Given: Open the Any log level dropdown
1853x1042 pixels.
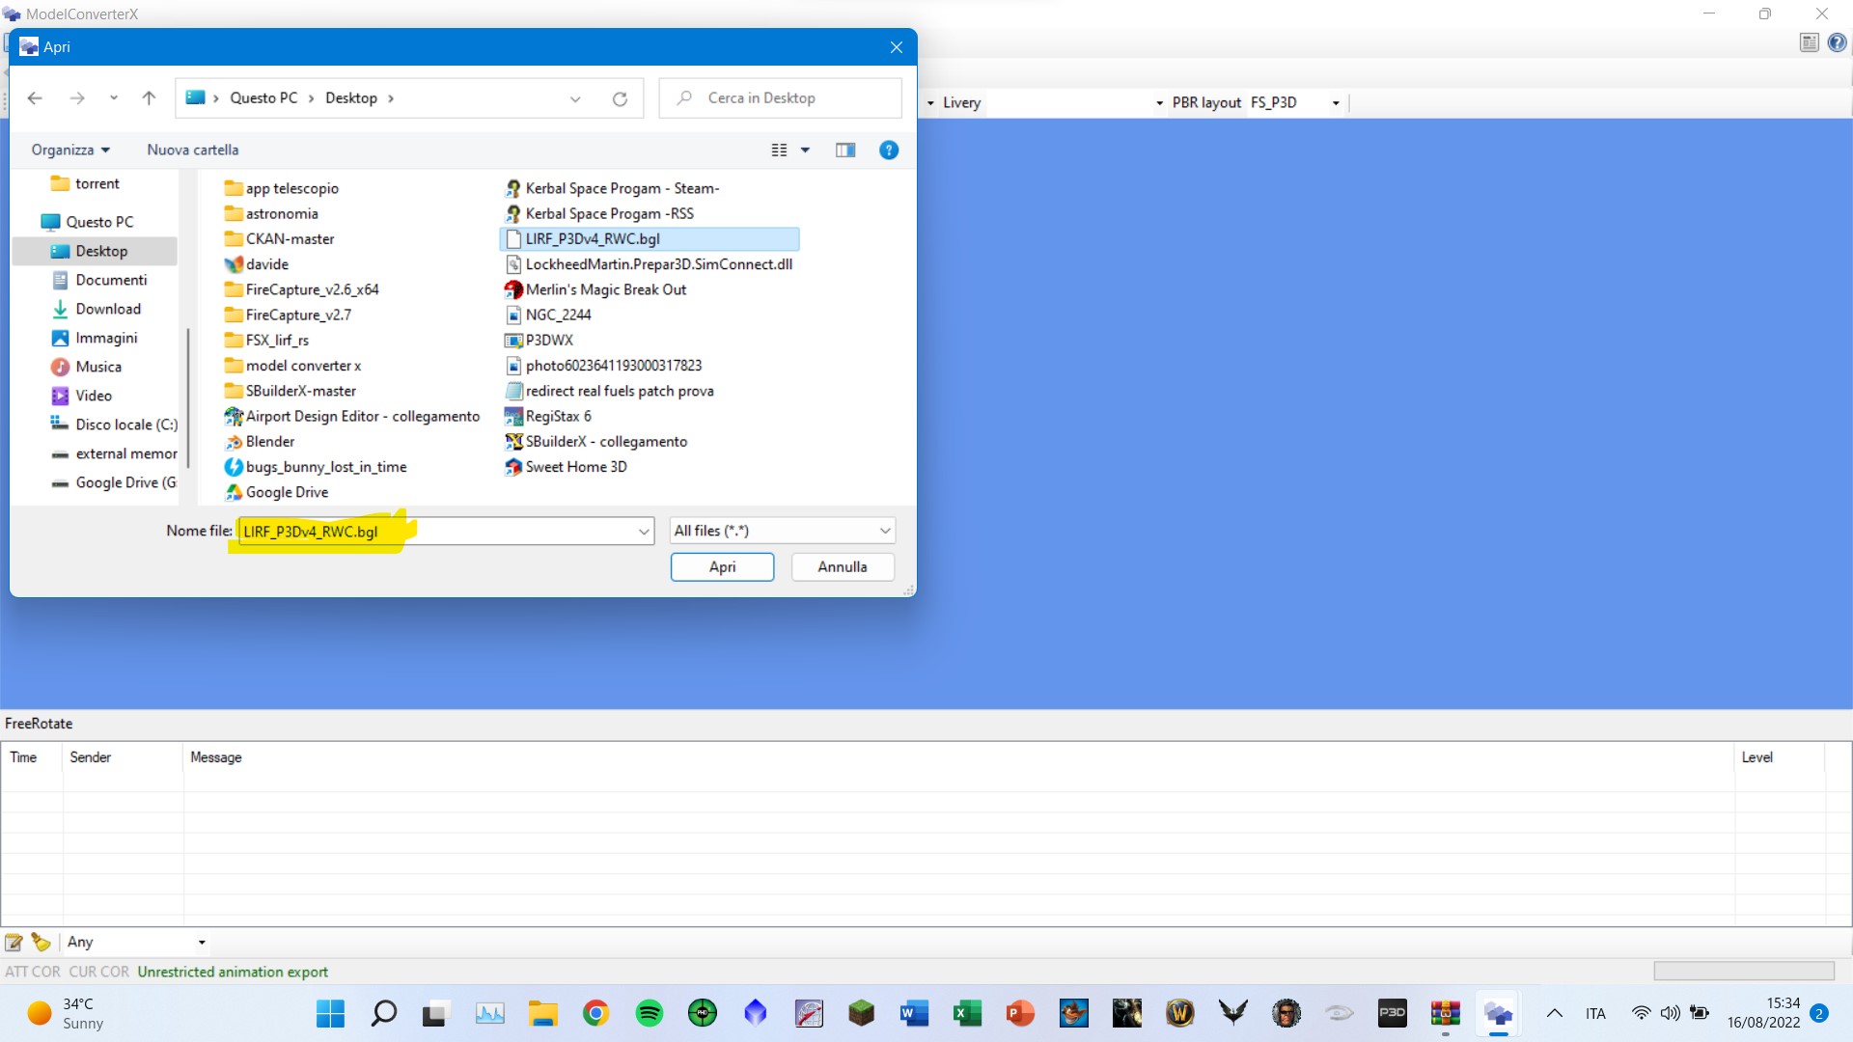Looking at the screenshot, I should (201, 942).
